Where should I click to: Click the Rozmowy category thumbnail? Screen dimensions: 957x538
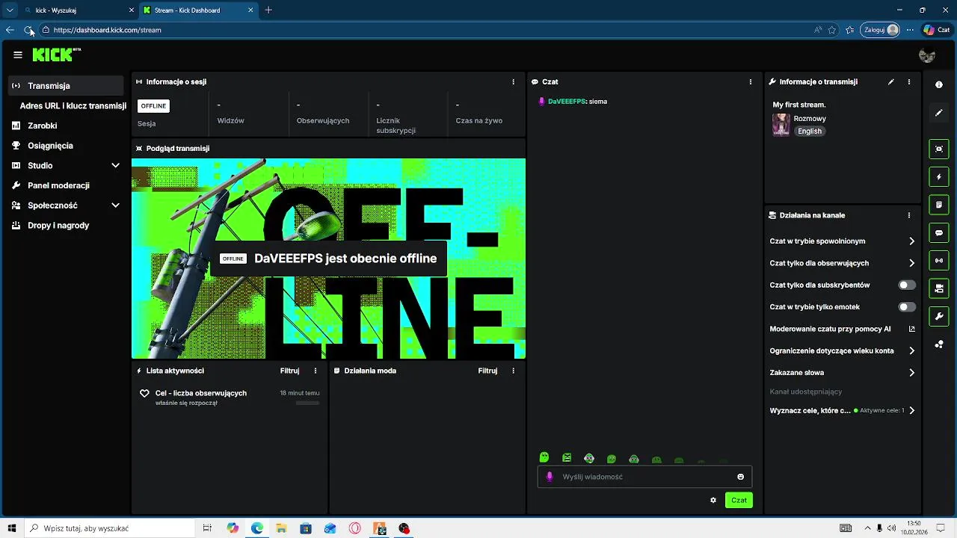coord(781,125)
